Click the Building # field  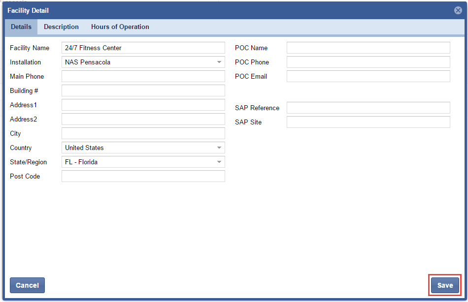point(143,91)
